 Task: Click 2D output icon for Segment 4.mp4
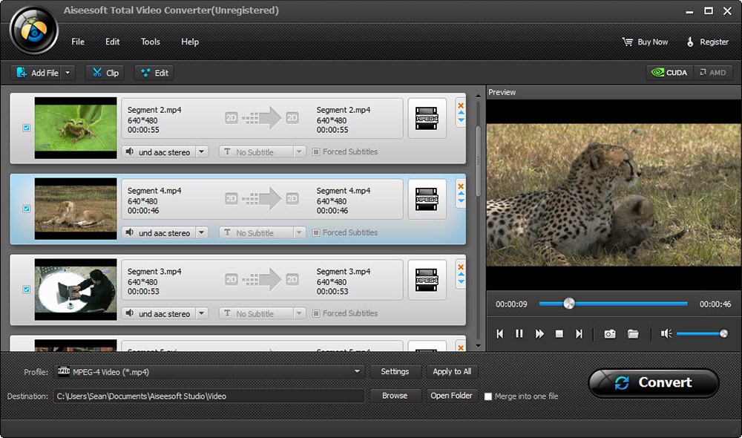click(x=292, y=199)
